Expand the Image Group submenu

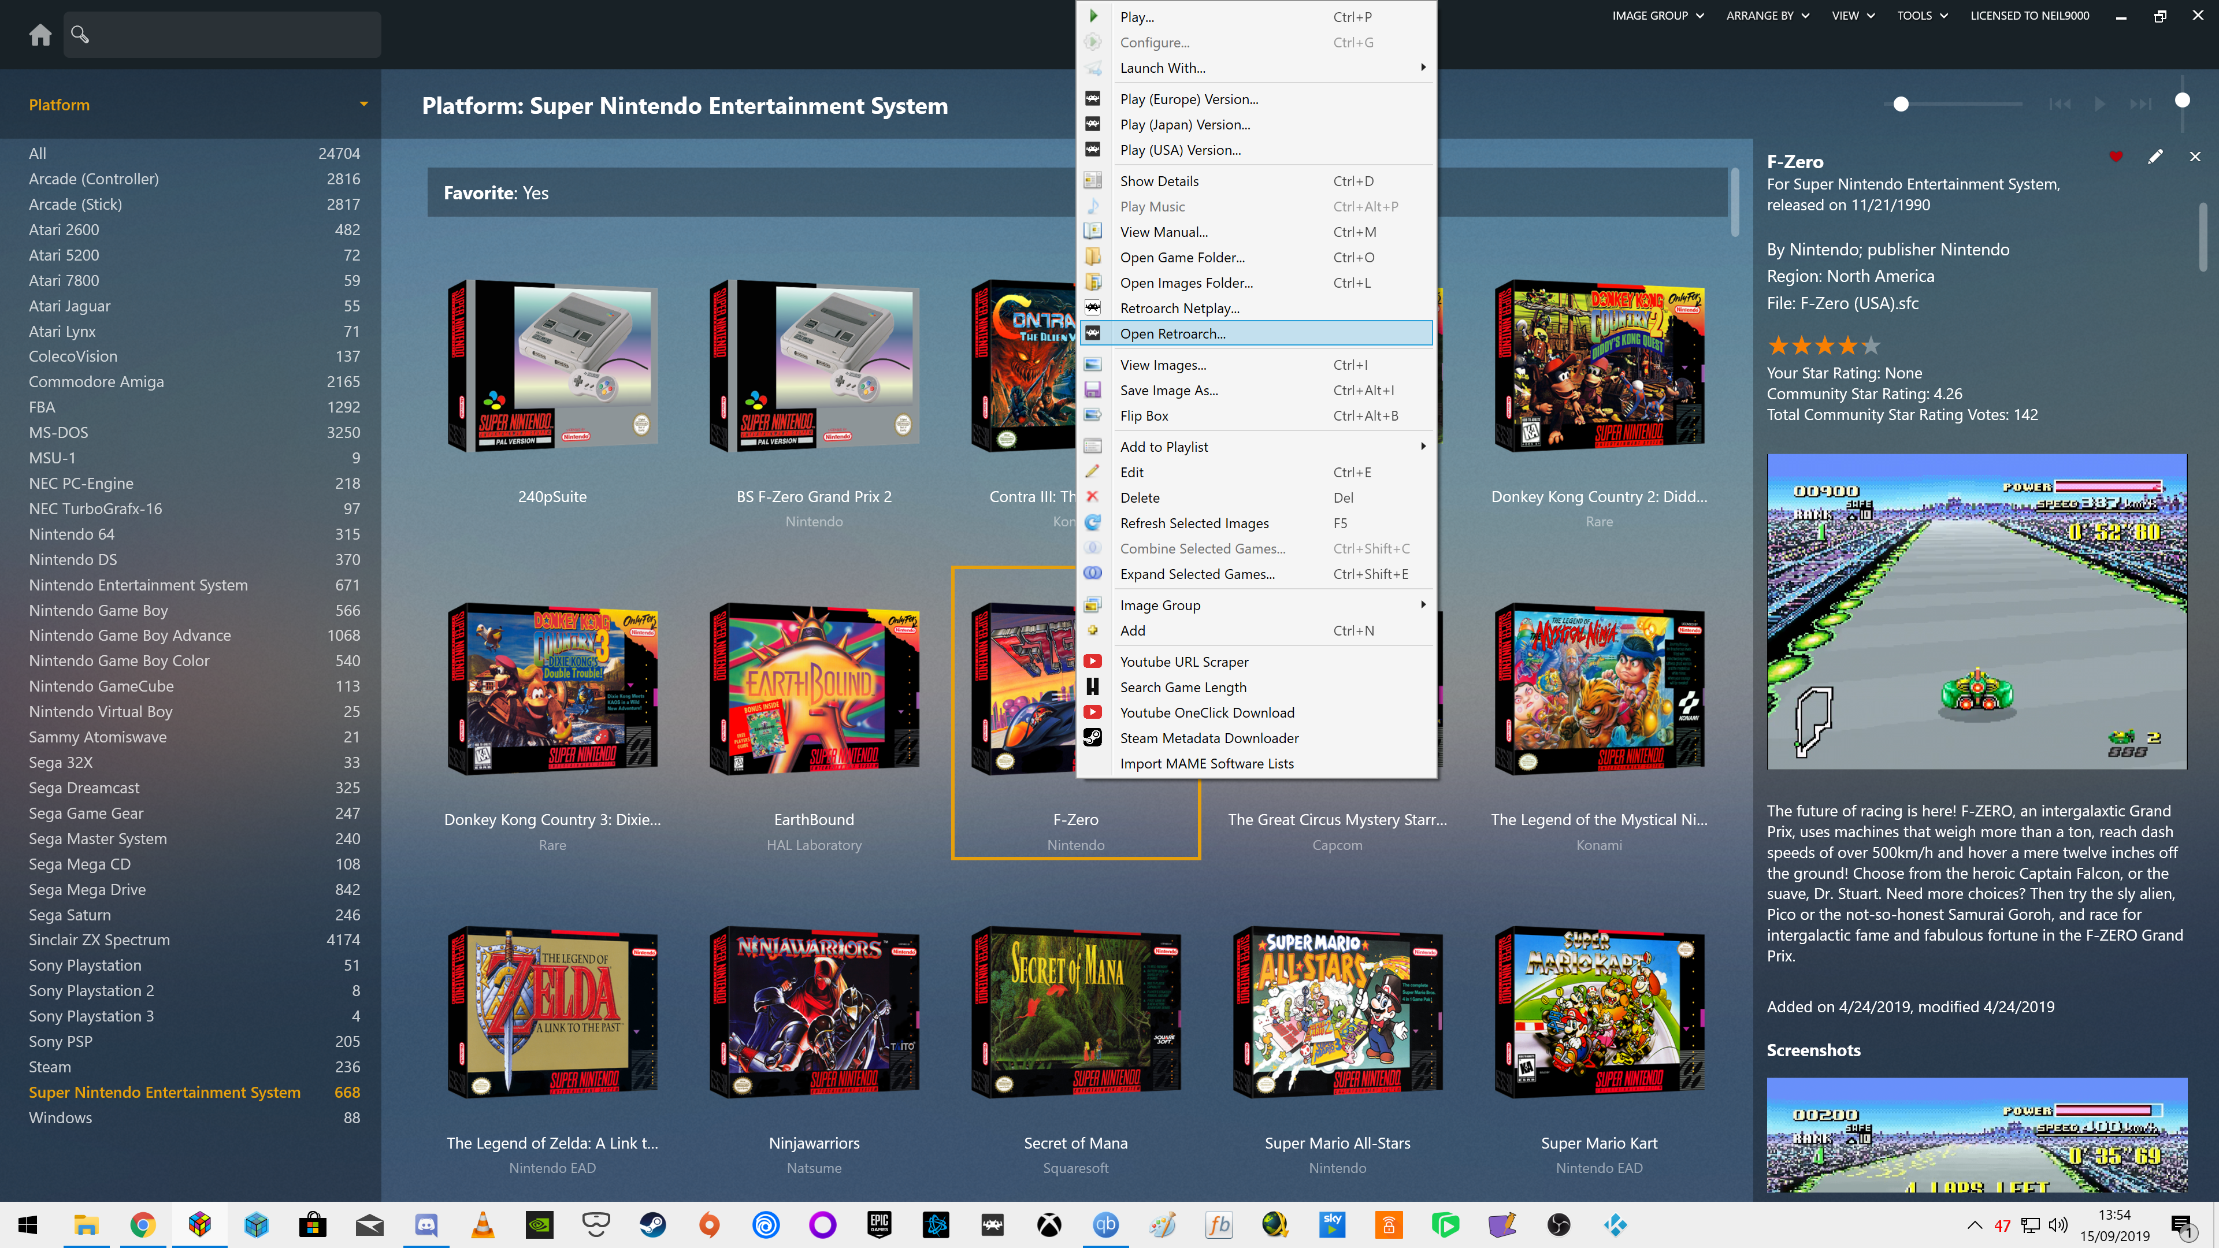tap(1256, 604)
